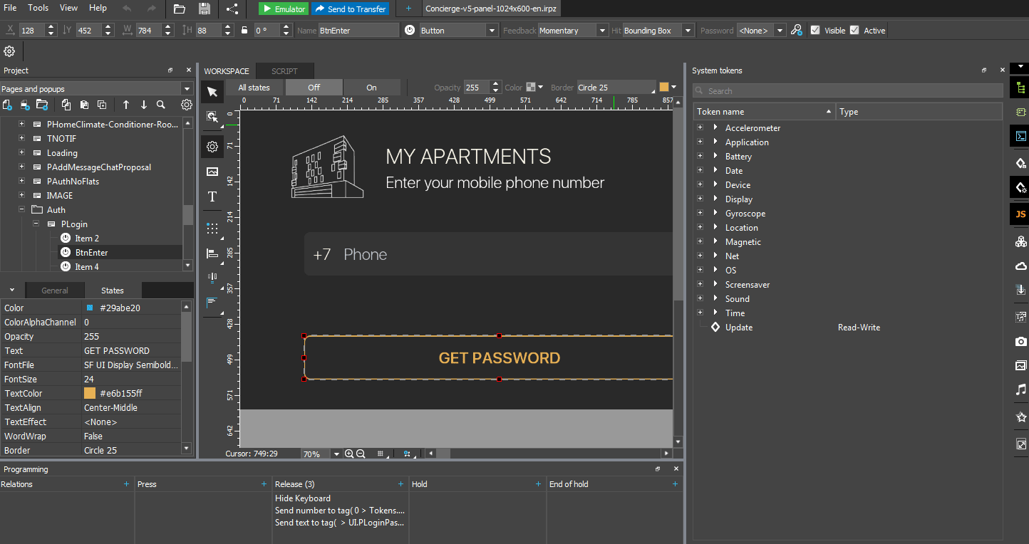The height and width of the screenshot is (544, 1029).
Task: Open the JS script panel icon
Action: click(x=1020, y=214)
